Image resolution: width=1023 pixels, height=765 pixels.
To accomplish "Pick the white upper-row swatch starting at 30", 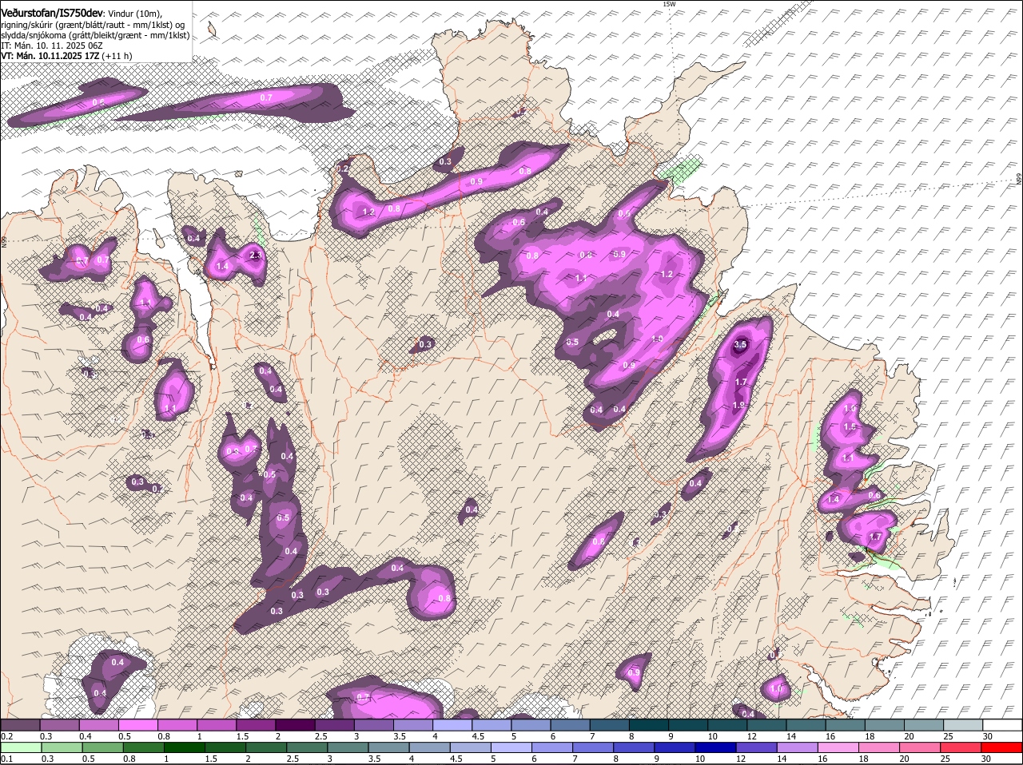I will [1003, 725].
